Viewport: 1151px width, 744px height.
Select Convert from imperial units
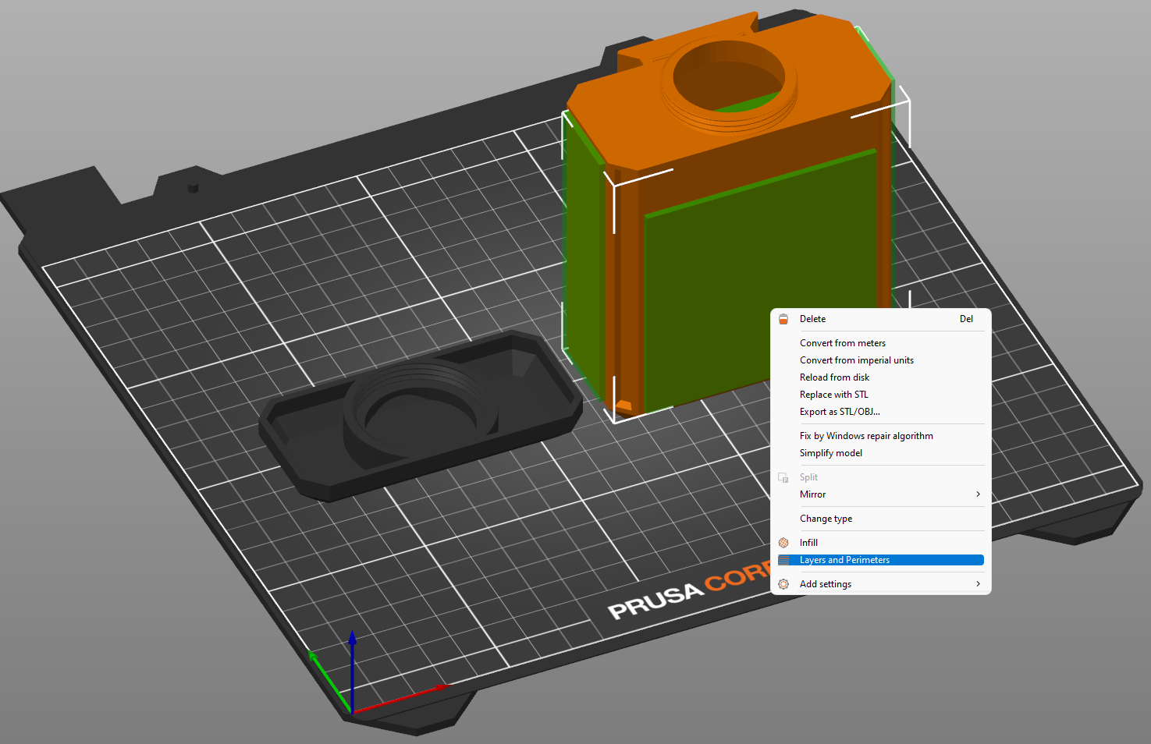[x=856, y=360]
